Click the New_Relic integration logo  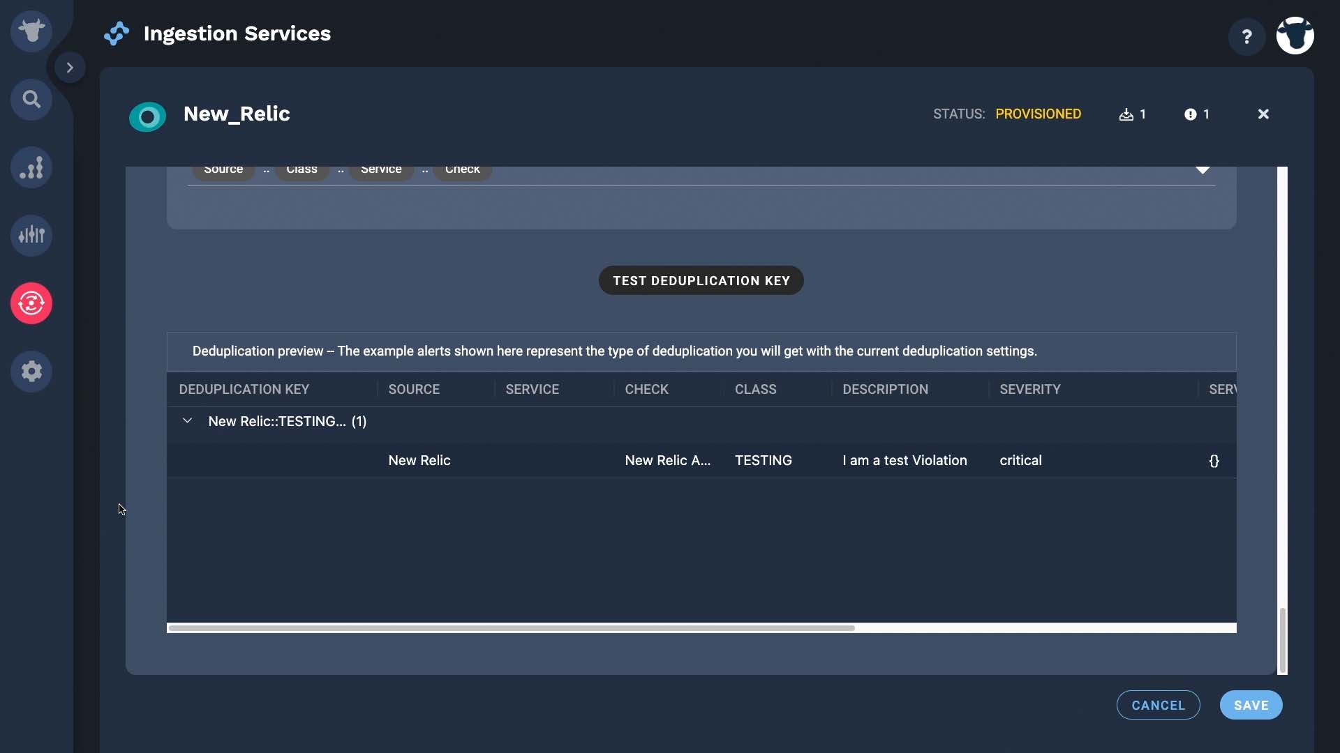click(148, 117)
